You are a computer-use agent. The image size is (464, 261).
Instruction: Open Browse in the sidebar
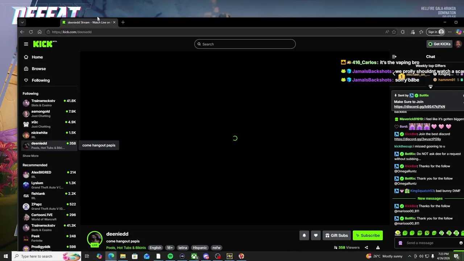(38, 69)
